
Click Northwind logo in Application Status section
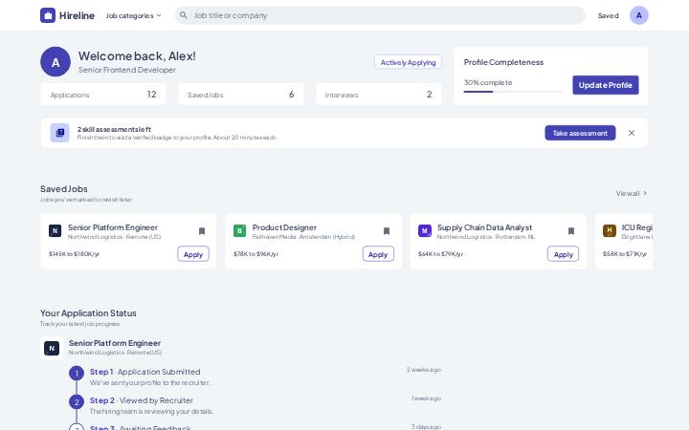click(52, 349)
